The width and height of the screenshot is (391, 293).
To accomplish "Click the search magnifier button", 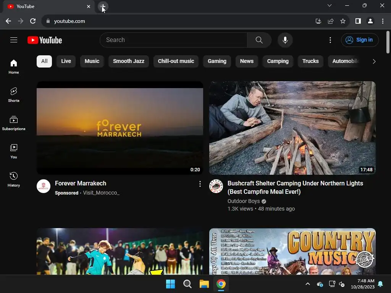I will click(259, 40).
